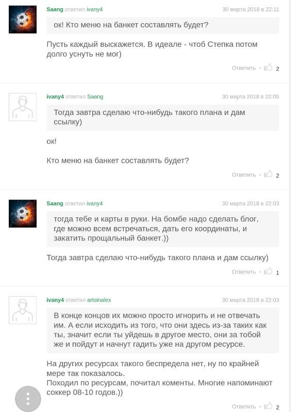
Task: Open Saang author name in 22:03 comment
Action: coord(55,203)
